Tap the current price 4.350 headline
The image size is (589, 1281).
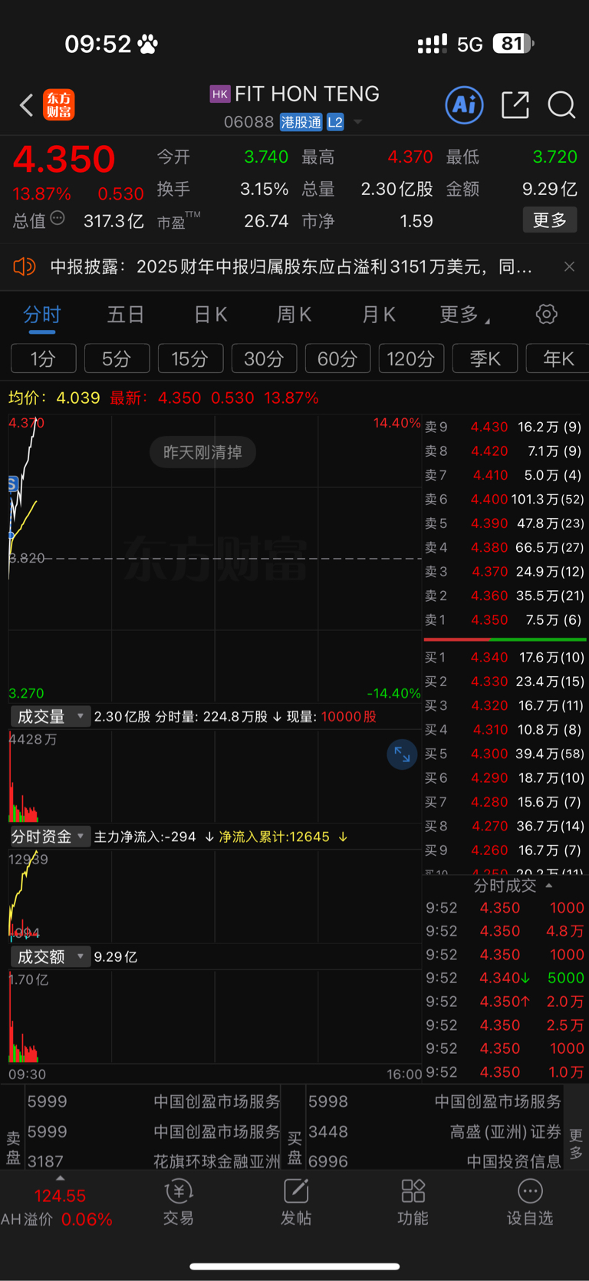point(64,160)
